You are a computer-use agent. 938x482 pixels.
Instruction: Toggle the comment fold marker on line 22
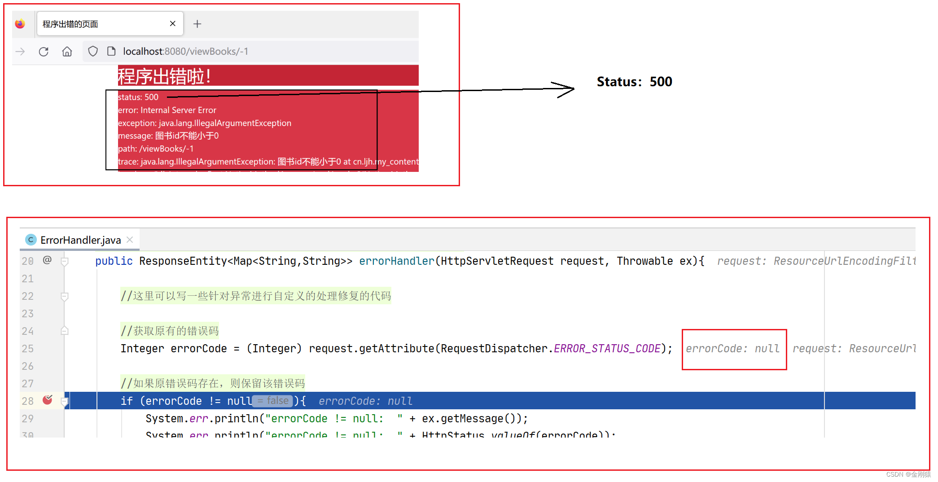coord(65,296)
